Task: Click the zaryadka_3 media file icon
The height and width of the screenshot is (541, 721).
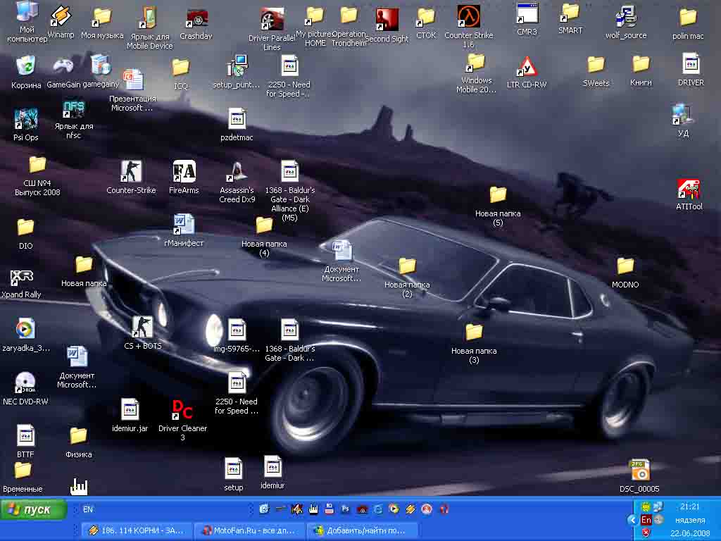Action: 26,328
